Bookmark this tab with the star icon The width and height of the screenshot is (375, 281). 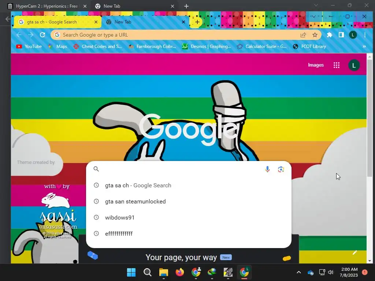tap(315, 35)
